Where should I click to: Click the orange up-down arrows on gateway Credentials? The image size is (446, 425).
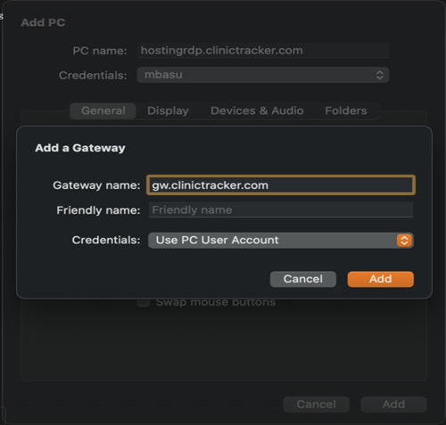pos(404,241)
